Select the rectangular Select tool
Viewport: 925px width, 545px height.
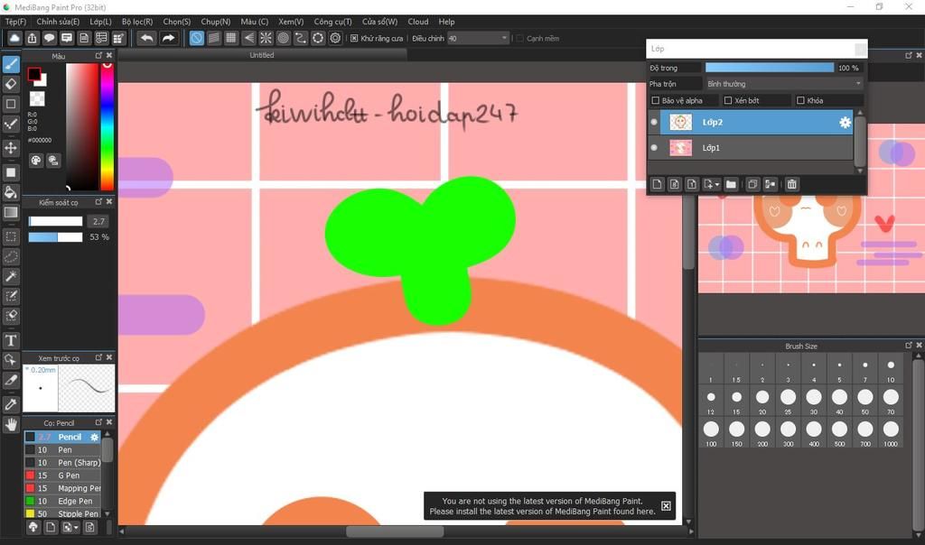click(11, 236)
